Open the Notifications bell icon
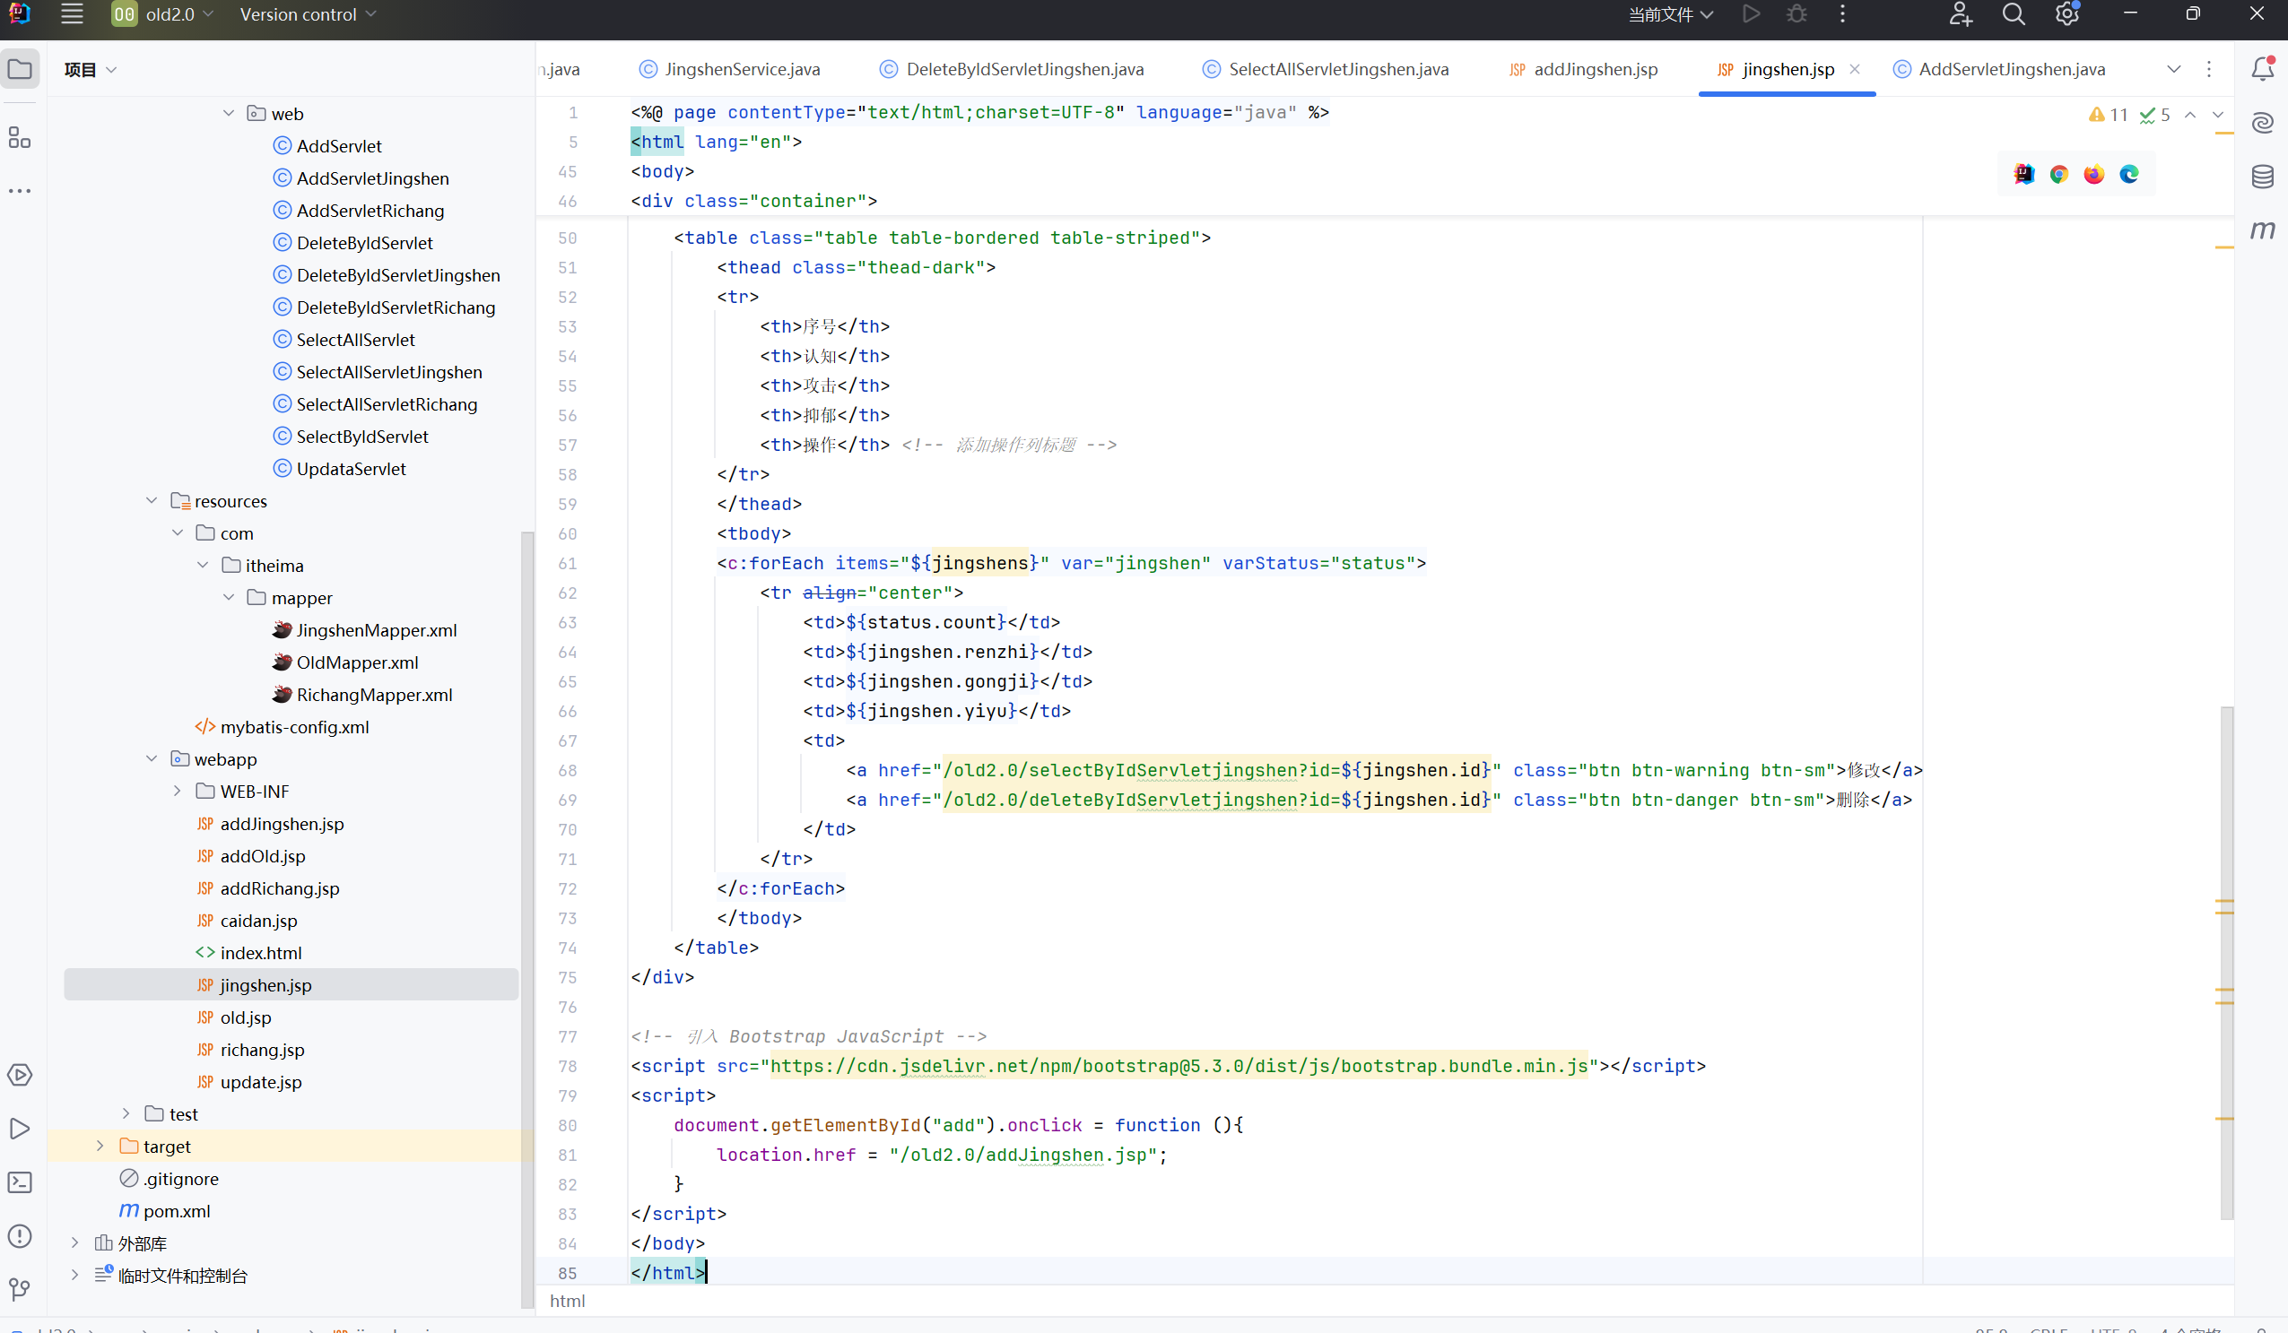Viewport: 2288px width, 1333px height. click(2262, 69)
